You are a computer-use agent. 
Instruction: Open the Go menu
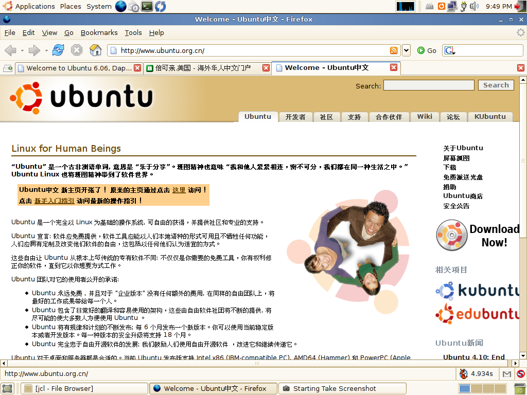coord(69,32)
